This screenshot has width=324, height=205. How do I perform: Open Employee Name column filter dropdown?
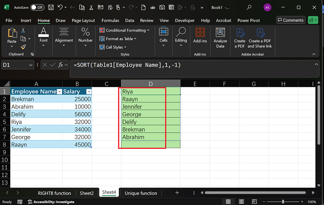59,91
